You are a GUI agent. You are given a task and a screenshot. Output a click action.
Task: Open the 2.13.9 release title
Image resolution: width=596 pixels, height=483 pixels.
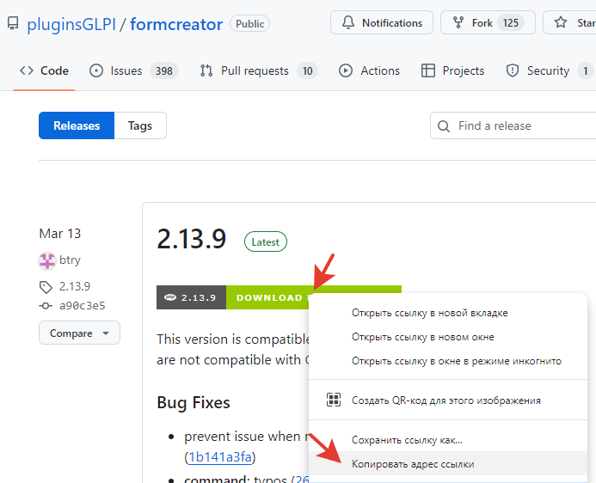192,239
